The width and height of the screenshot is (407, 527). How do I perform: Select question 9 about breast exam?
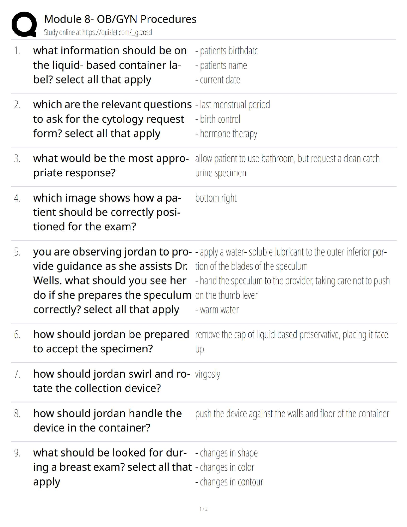(112, 467)
